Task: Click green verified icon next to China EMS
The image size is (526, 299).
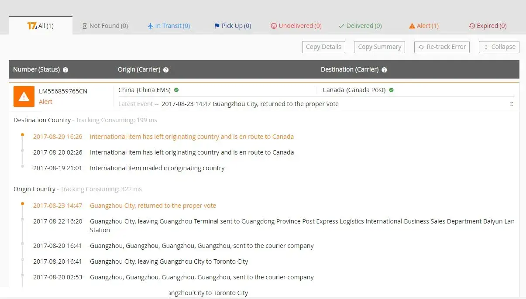Action: pos(176,90)
